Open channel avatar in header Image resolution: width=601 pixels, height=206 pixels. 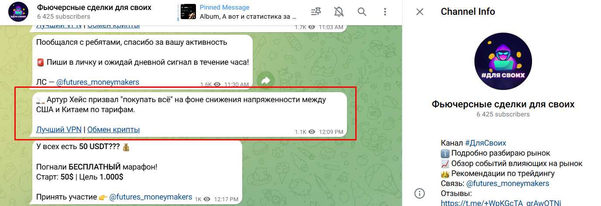click(18, 12)
